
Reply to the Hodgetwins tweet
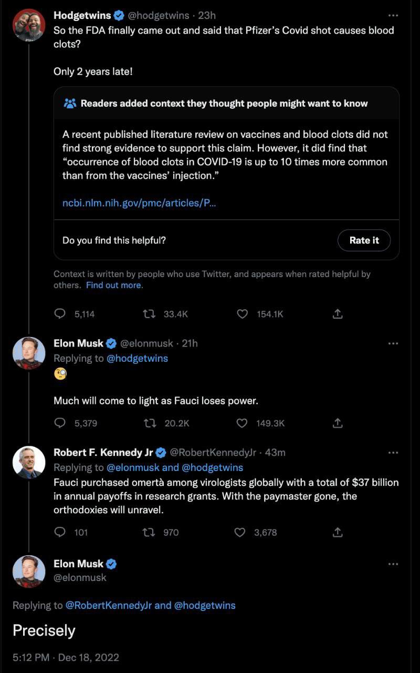(x=60, y=314)
